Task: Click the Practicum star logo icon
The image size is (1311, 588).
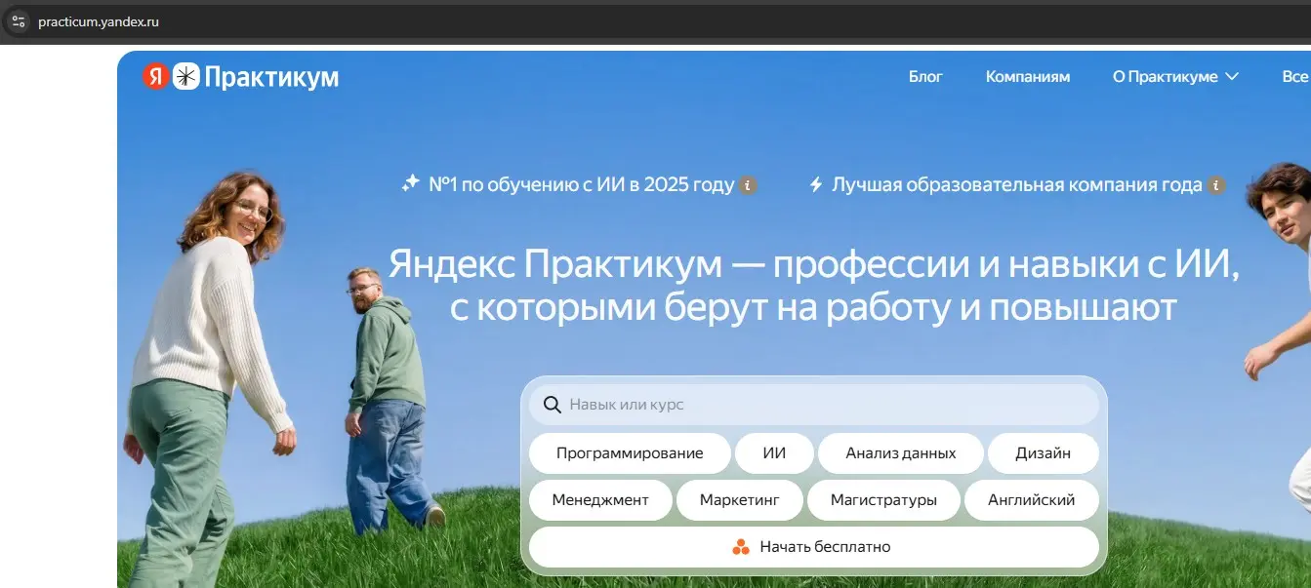Action: [x=186, y=77]
